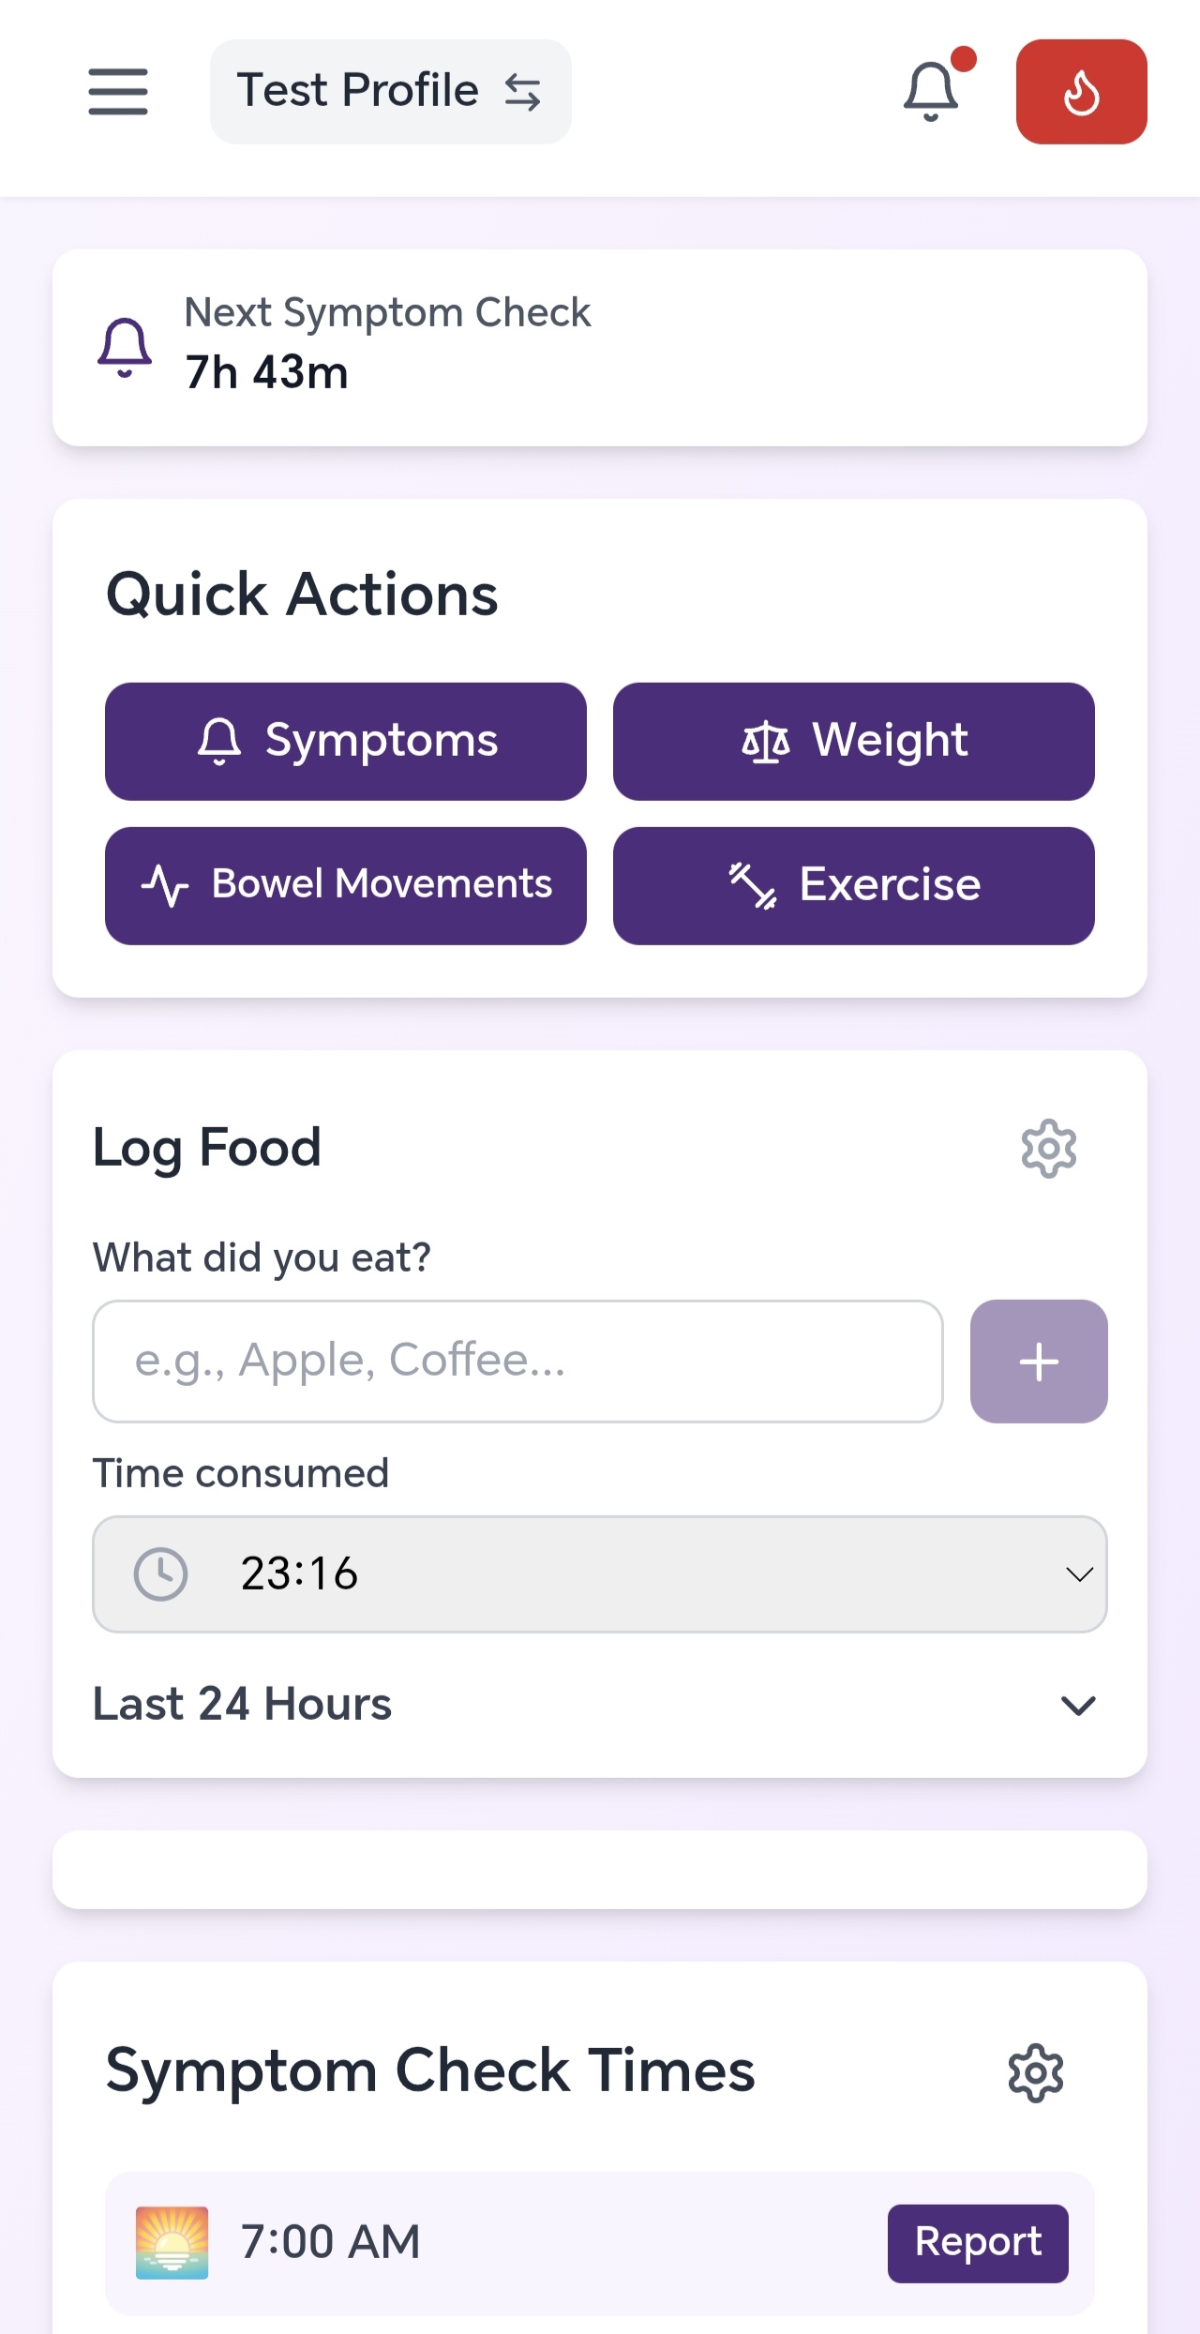The height and width of the screenshot is (2334, 1200).
Task: Open Log Food settings gear
Action: [1048, 1149]
